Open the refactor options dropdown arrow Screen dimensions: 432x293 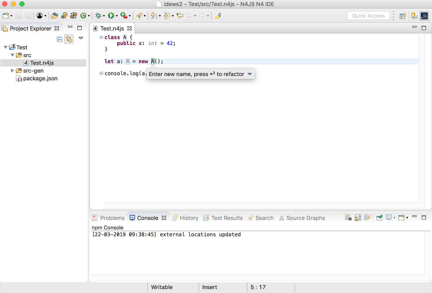[x=249, y=74]
